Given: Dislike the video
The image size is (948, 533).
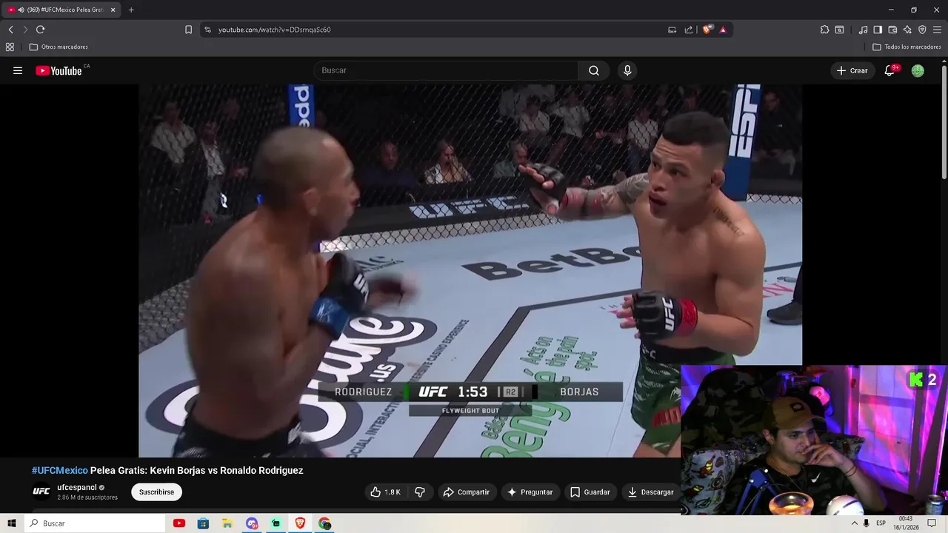Looking at the screenshot, I should pyautogui.click(x=420, y=492).
